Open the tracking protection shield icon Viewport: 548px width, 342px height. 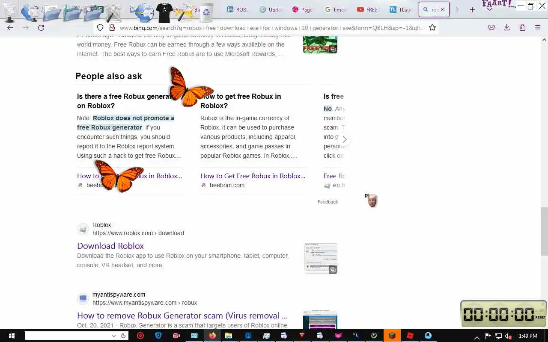point(100,27)
